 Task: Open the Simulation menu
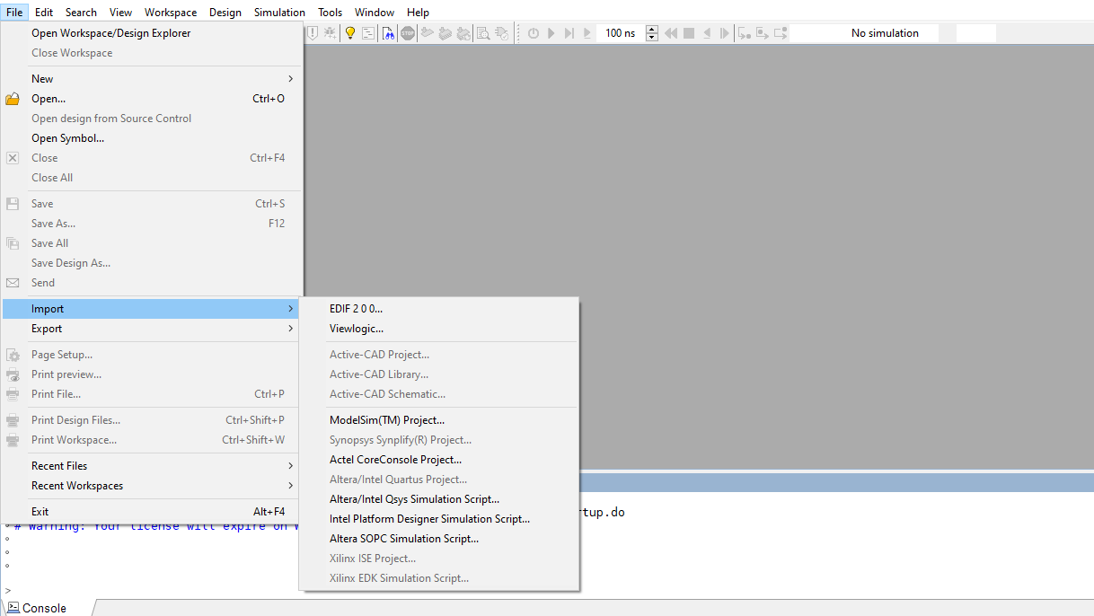coord(279,13)
